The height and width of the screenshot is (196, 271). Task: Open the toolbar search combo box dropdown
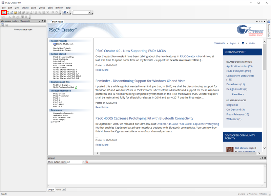click(89, 13)
